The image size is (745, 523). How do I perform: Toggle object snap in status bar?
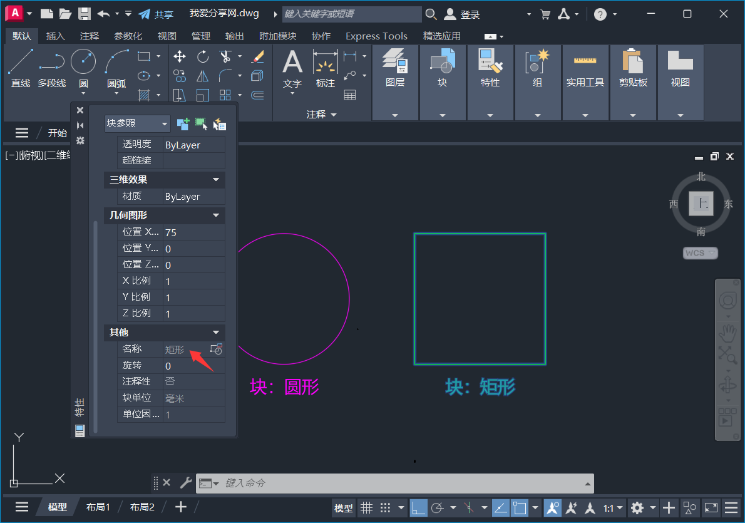pyautogui.click(x=520, y=508)
